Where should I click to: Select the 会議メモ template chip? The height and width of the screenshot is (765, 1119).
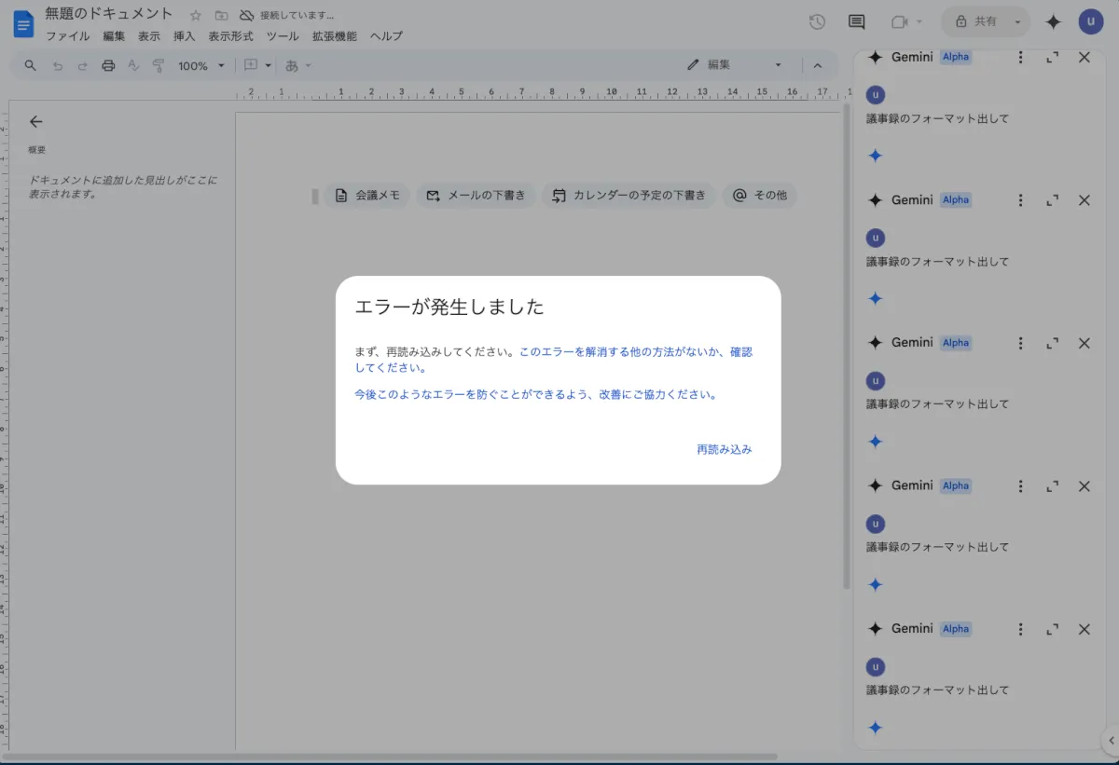(x=367, y=196)
